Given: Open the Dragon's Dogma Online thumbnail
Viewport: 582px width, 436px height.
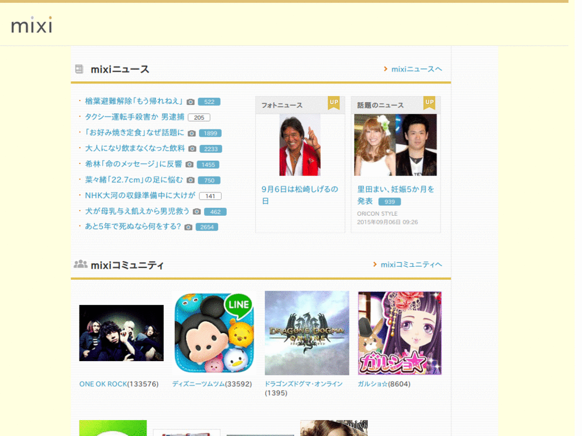Looking at the screenshot, I should [307, 333].
